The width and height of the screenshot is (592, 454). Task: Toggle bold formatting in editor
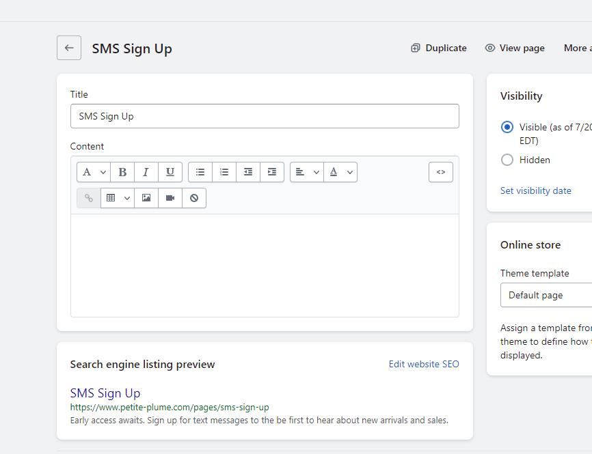coord(122,172)
